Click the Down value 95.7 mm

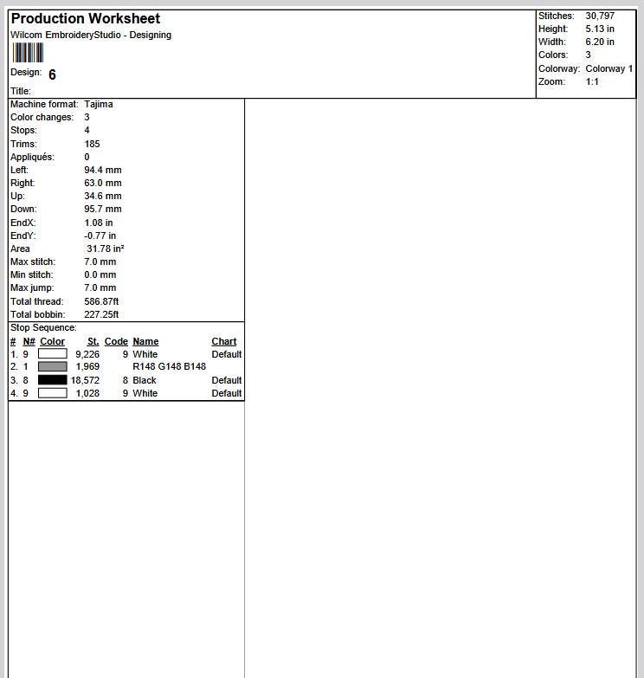103,209
